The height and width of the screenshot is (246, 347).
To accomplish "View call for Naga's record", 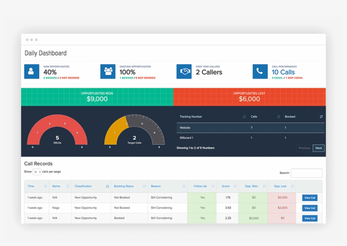I will click(310, 208).
